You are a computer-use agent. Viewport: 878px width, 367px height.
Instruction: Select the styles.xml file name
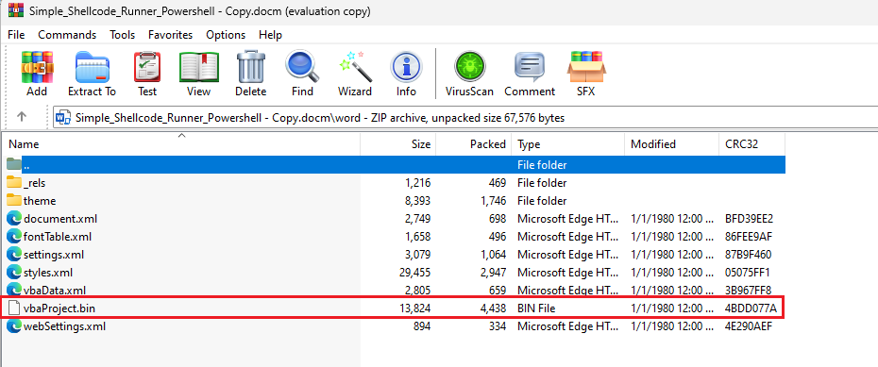point(47,273)
